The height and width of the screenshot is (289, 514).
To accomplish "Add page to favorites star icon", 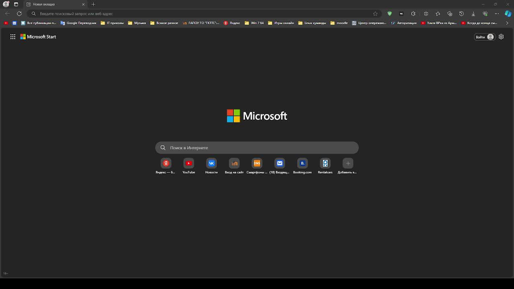I will point(375,14).
